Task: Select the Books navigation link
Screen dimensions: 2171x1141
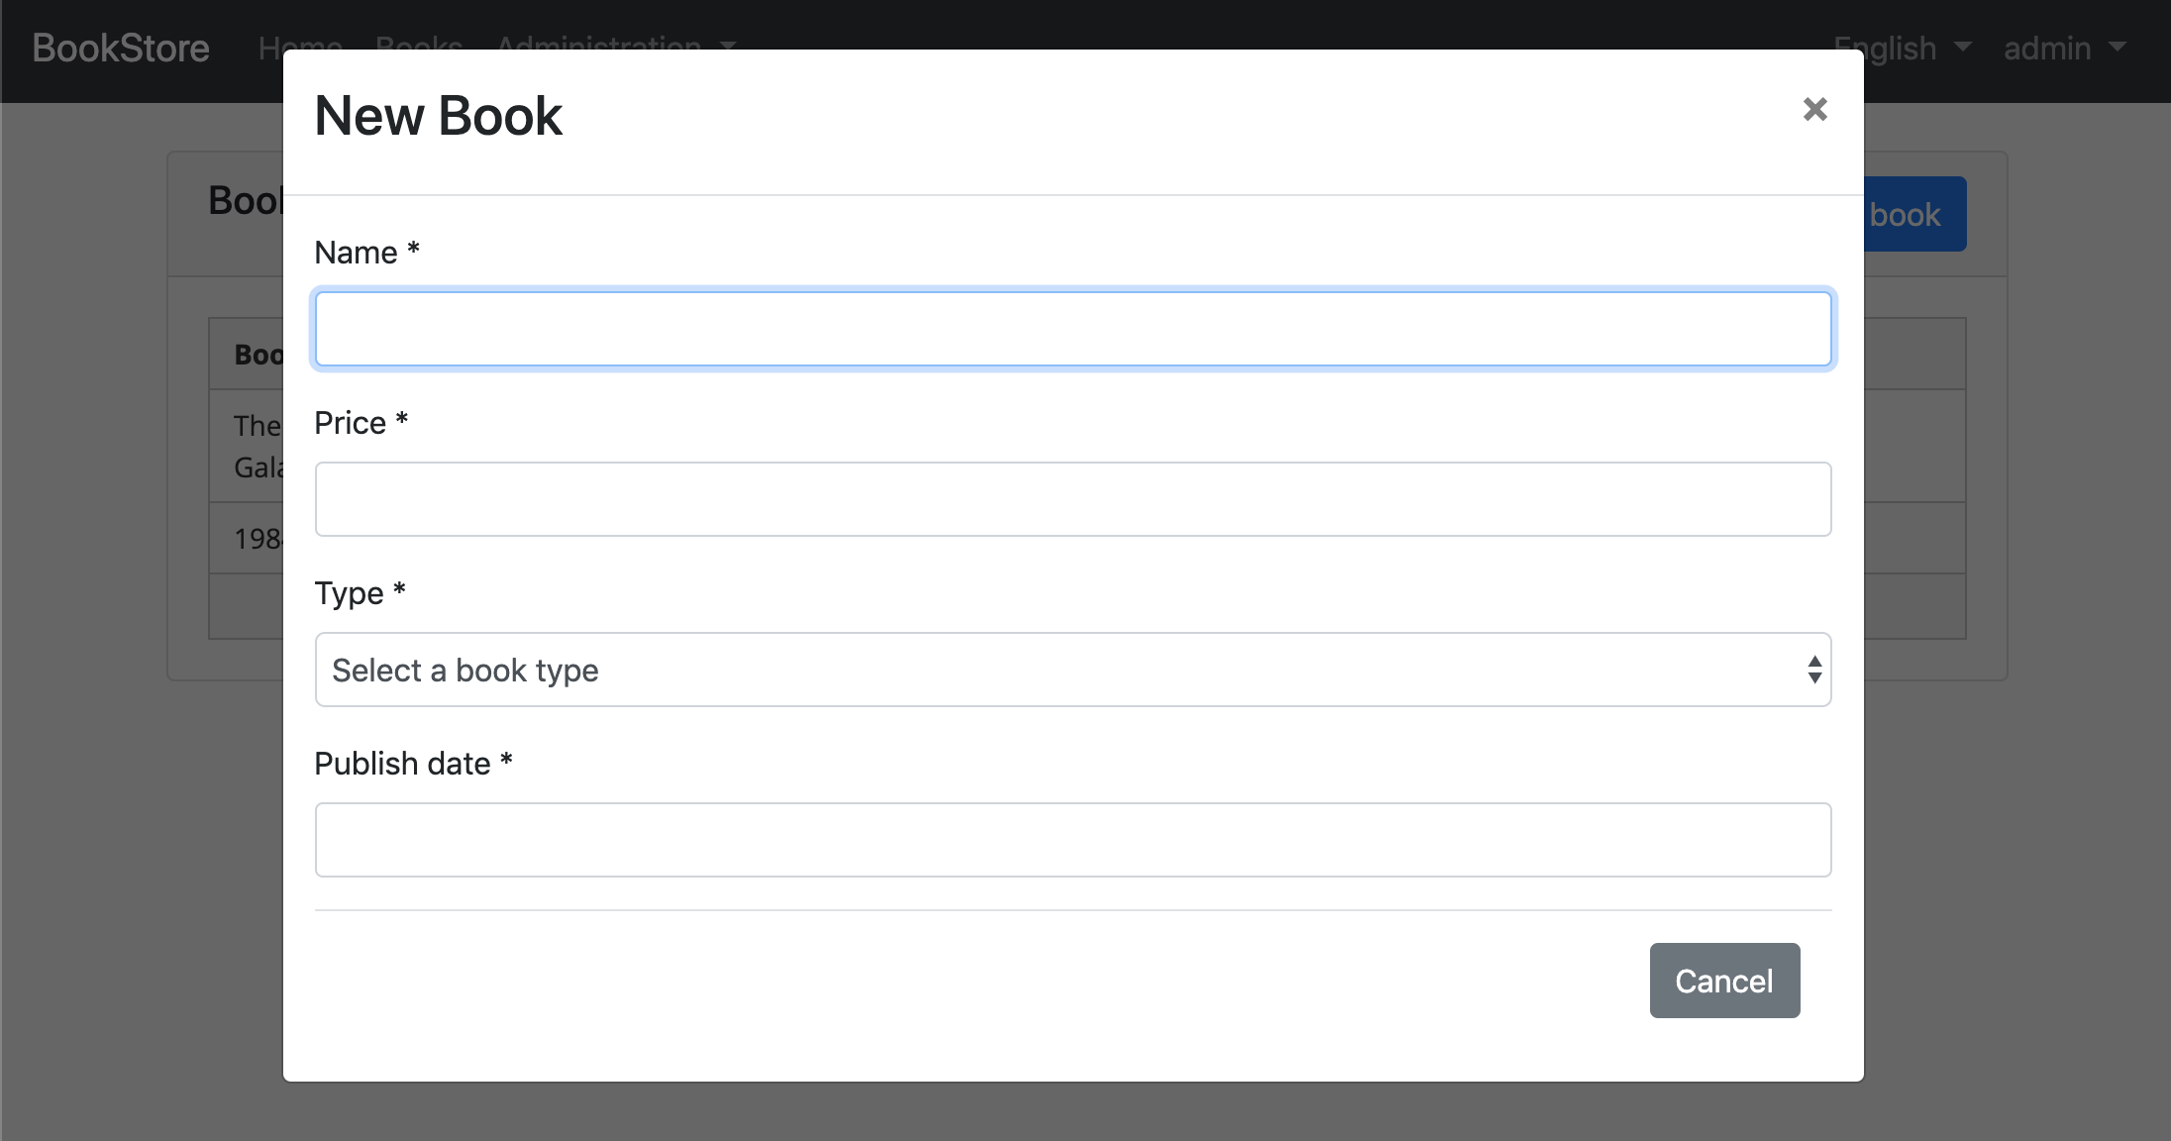Action: [x=419, y=44]
